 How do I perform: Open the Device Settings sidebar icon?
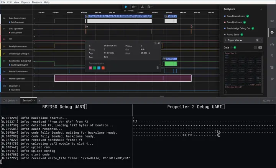(272, 21)
